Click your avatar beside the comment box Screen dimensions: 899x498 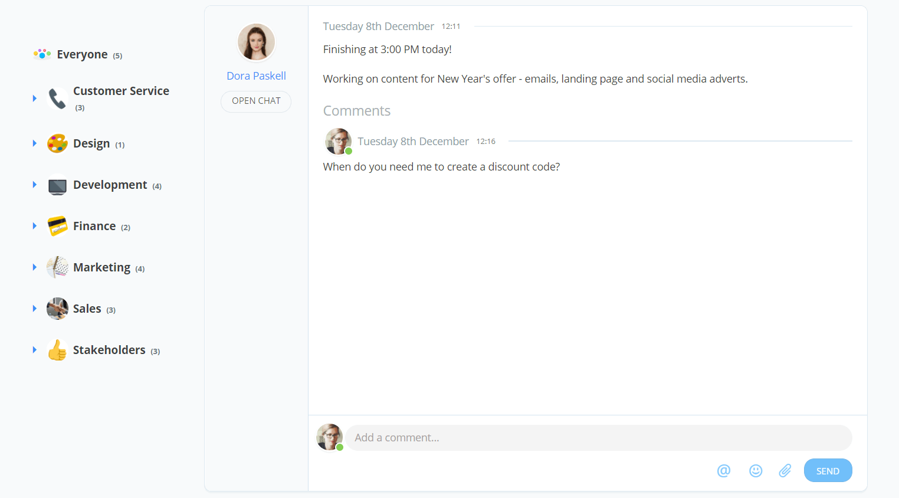pos(330,437)
